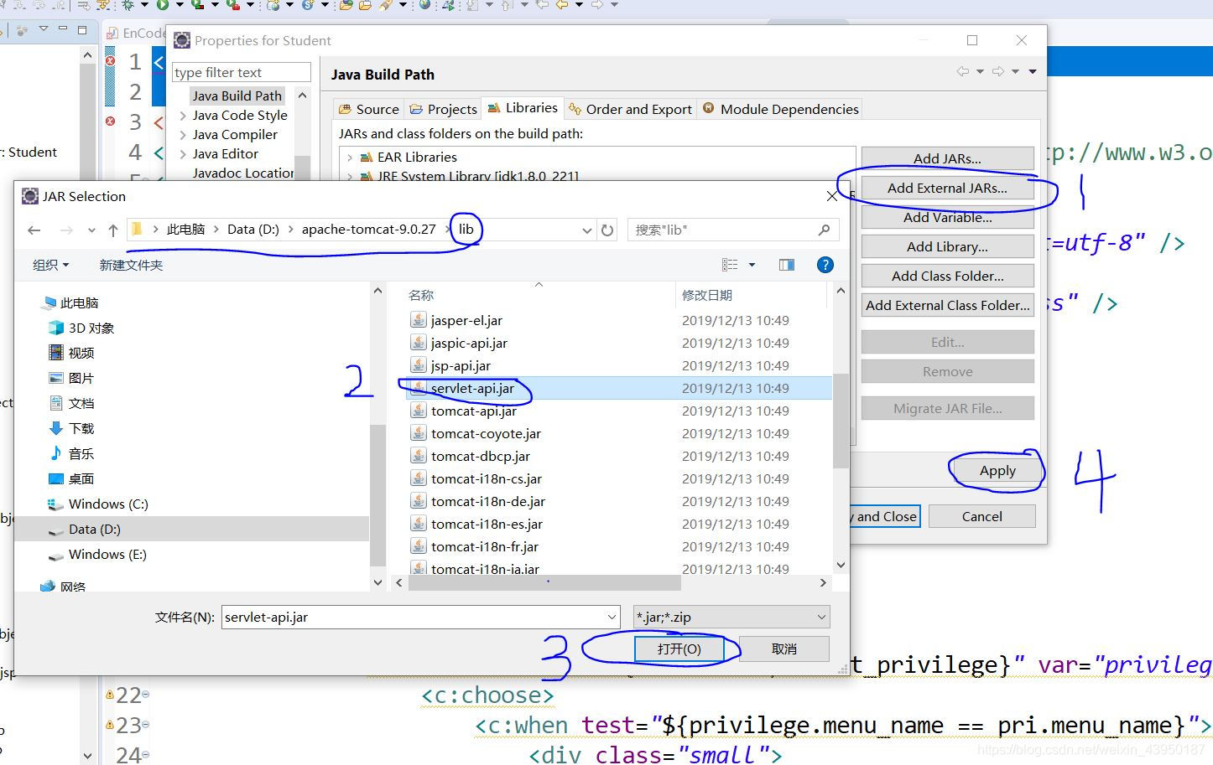The width and height of the screenshot is (1213, 765).
Task: Click type filter text field
Action: point(242,72)
